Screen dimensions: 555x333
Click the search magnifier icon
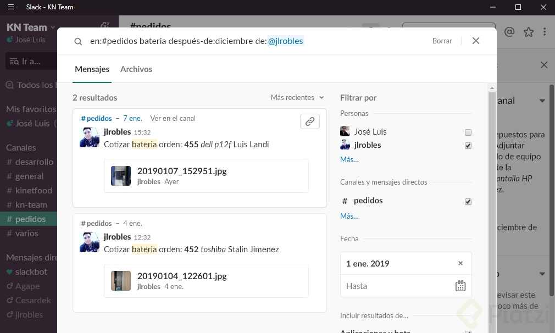tap(78, 41)
